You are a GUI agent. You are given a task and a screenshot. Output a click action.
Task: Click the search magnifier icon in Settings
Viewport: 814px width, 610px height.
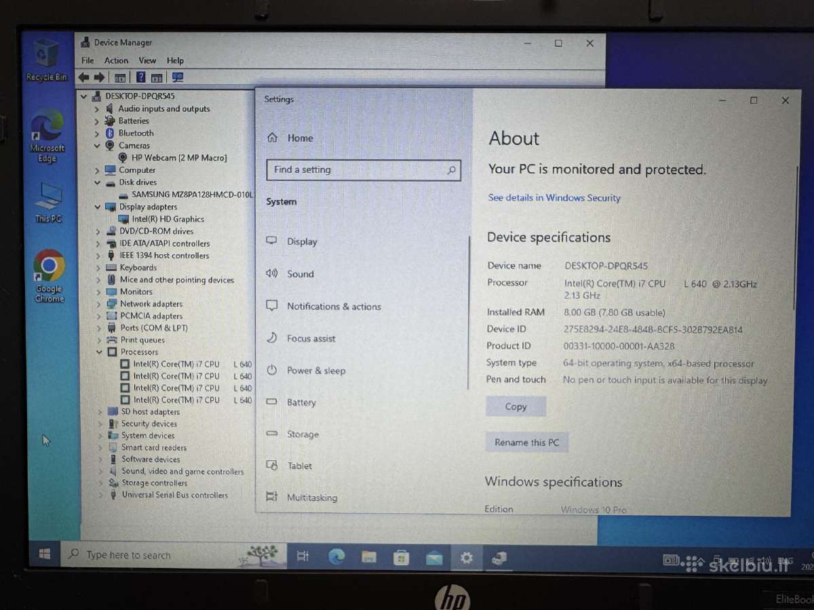coord(452,170)
